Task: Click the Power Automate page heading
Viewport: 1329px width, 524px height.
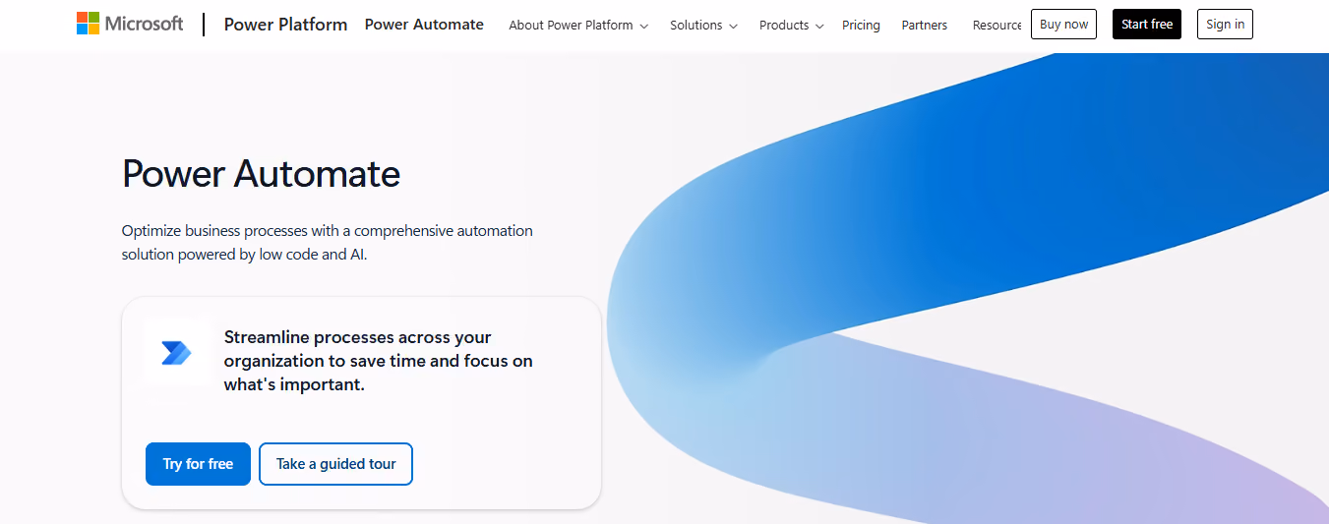Action: tap(261, 175)
